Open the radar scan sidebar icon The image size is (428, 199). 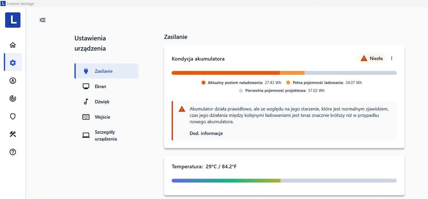pos(13,98)
